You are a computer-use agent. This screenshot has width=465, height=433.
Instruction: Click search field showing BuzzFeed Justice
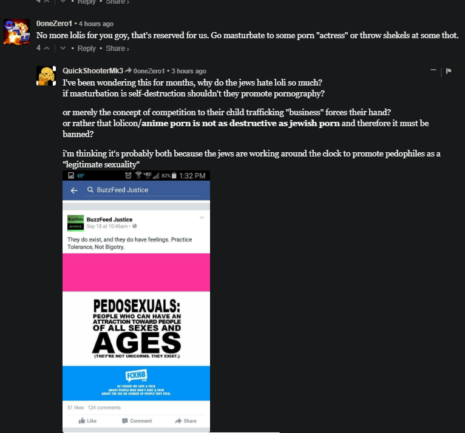(x=143, y=190)
